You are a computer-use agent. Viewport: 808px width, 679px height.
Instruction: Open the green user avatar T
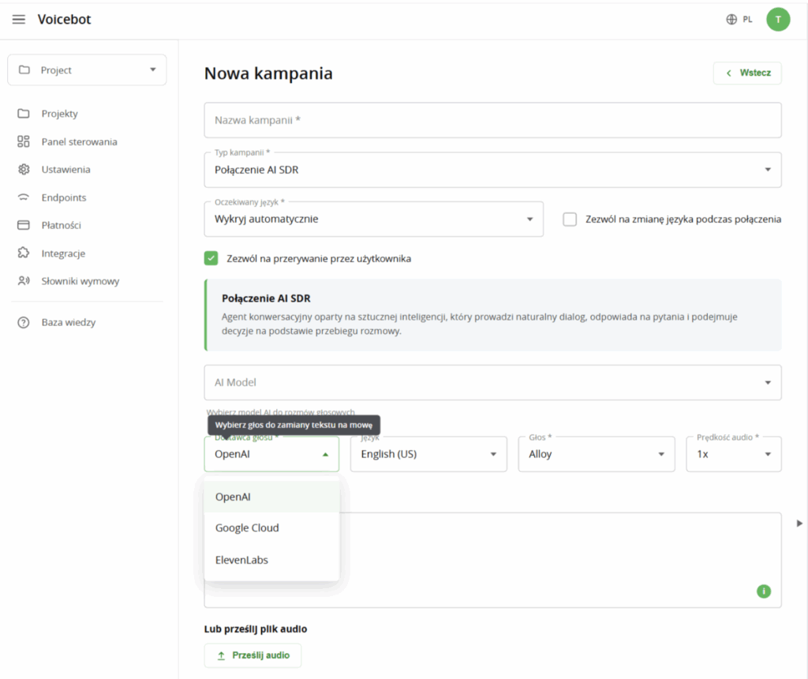pyautogui.click(x=777, y=20)
